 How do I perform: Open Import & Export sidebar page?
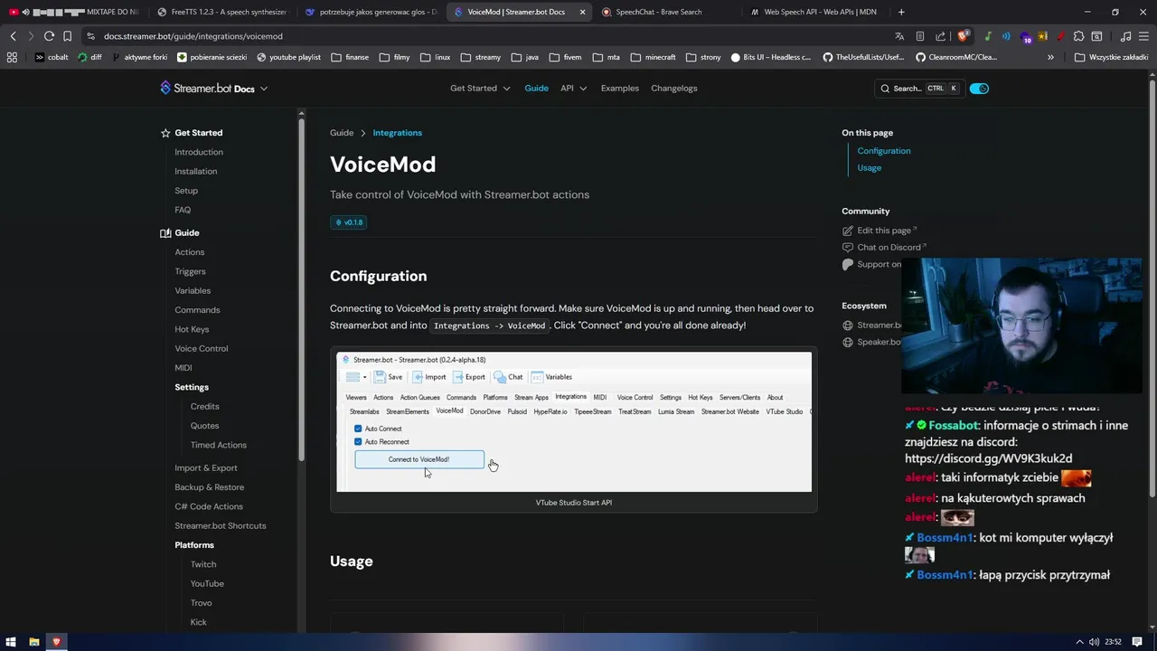click(206, 468)
